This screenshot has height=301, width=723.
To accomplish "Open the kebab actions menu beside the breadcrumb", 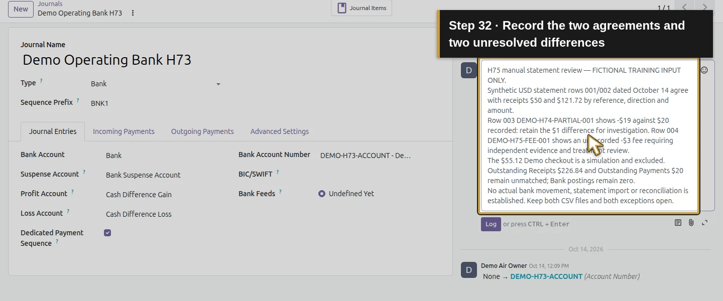I will tap(133, 13).
